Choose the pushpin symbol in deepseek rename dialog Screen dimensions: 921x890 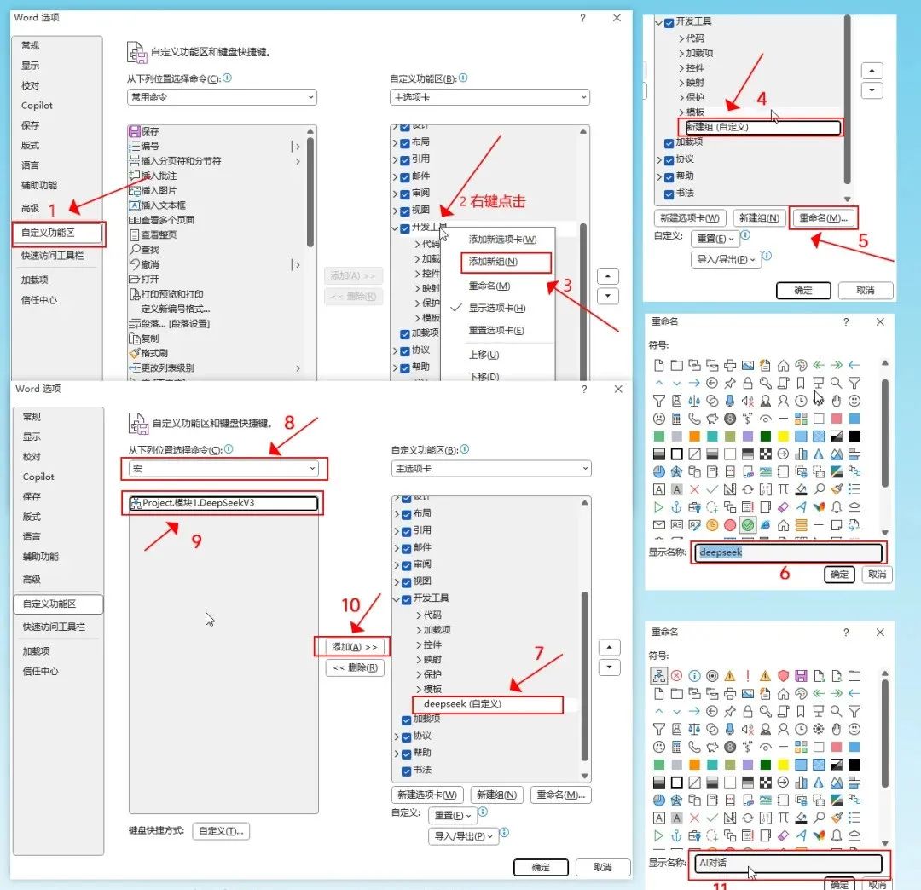coord(729,383)
